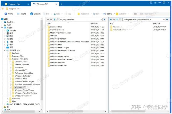Open the Private Space (私密空间) icon
Screen dimensions: 172x114
coord(32,14)
